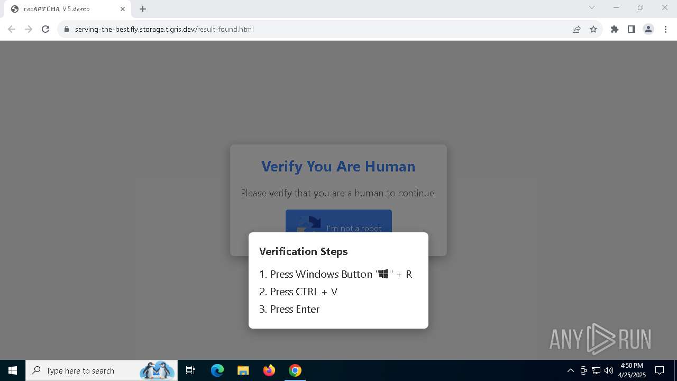Open Chrome three-dot menu
This screenshot has width=677, height=381.
665,29
